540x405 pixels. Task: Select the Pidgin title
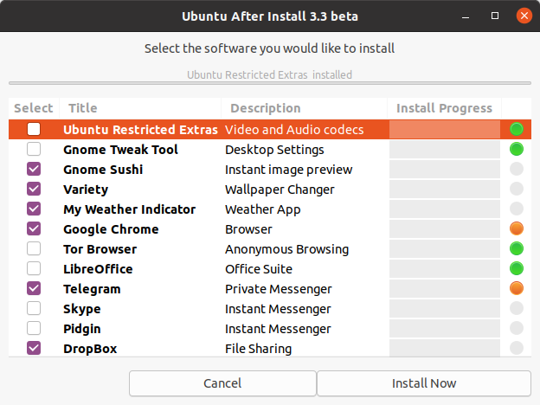coord(82,329)
